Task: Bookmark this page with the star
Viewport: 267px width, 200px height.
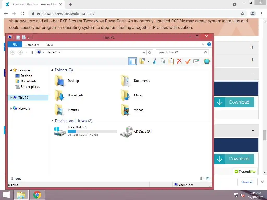Action: pyautogui.click(x=242, y=14)
